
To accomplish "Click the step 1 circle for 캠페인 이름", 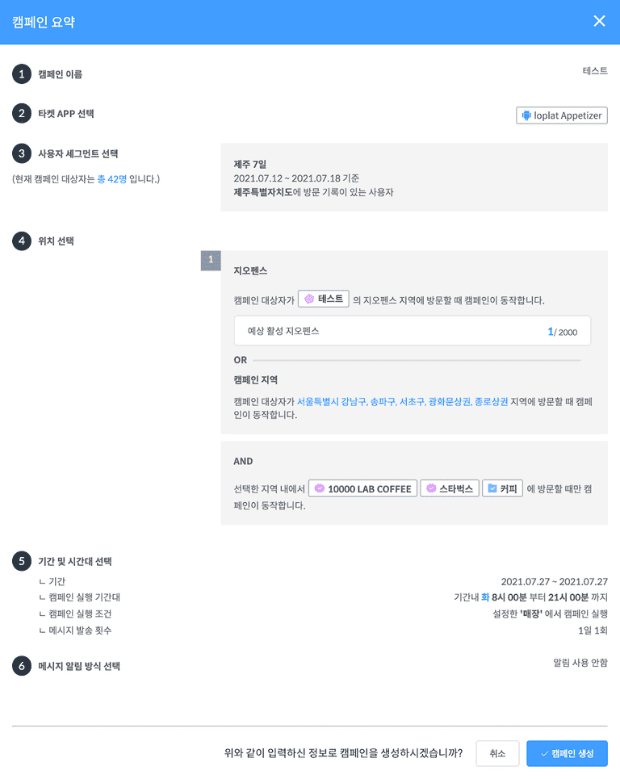I will click(x=21, y=74).
